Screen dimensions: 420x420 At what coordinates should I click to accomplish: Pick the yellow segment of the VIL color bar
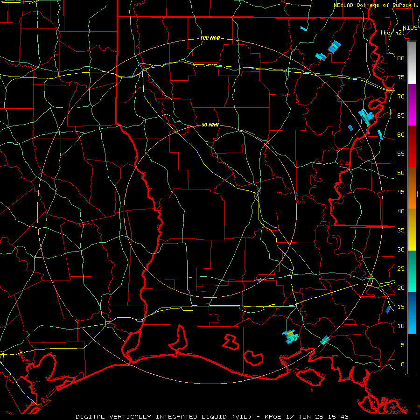click(x=412, y=230)
